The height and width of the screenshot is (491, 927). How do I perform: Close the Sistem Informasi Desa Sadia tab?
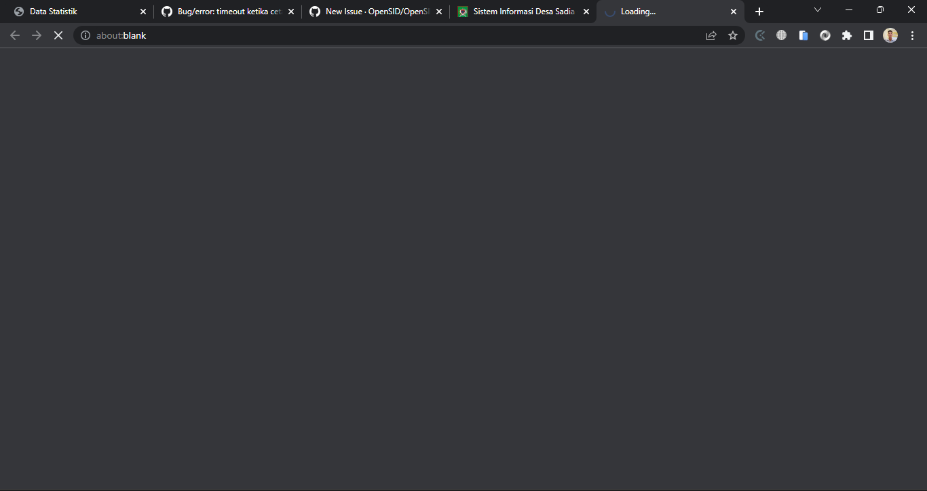point(586,12)
